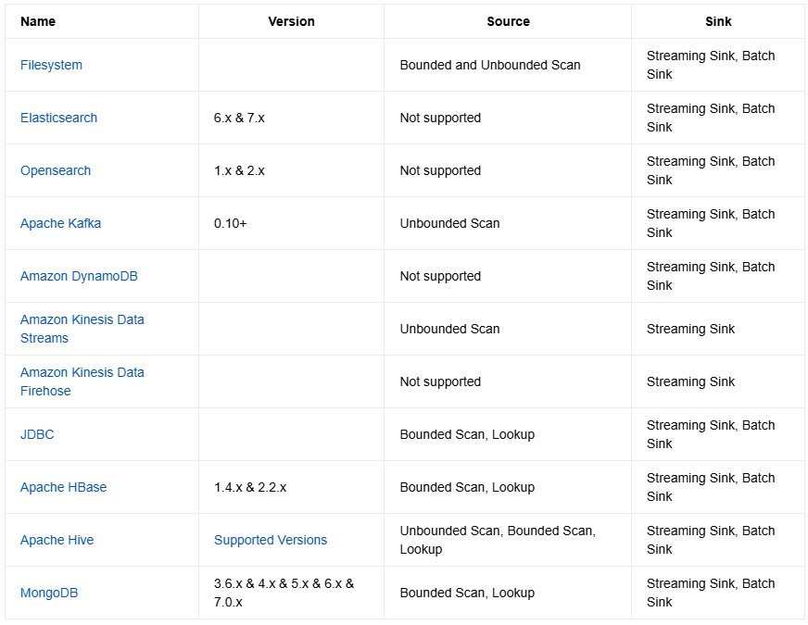Image resolution: width=808 pixels, height=625 pixels.
Task: Open the Apache Kafka link
Action: [x=60, y=223]
